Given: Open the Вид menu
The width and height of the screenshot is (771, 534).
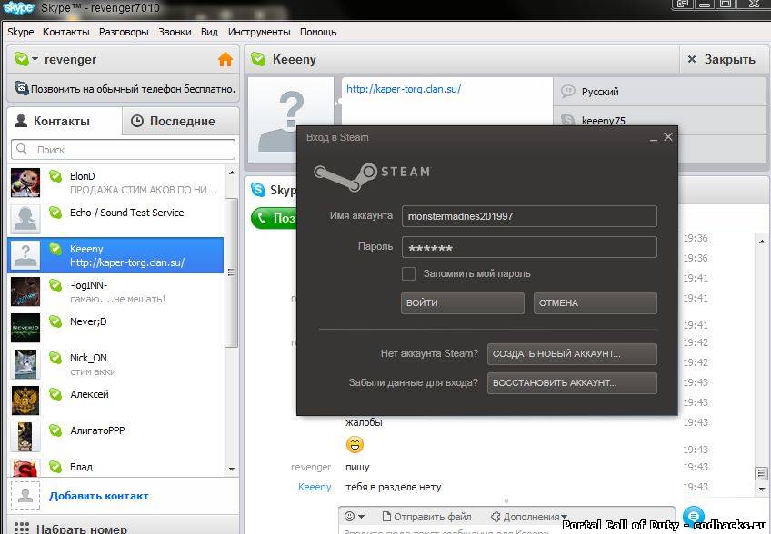Looking at the screenshot, I should tap(209, 32).
